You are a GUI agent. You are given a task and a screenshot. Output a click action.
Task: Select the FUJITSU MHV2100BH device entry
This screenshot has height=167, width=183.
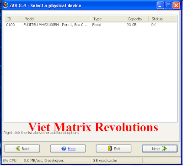tap(55, 25)
